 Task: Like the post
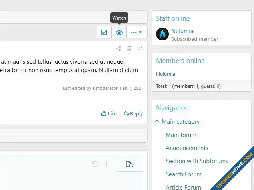tap(109, 113)
